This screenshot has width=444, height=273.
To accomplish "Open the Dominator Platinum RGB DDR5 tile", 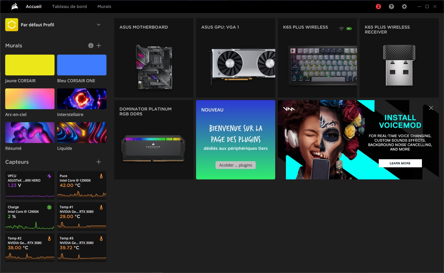I will (x=154, y=140).
